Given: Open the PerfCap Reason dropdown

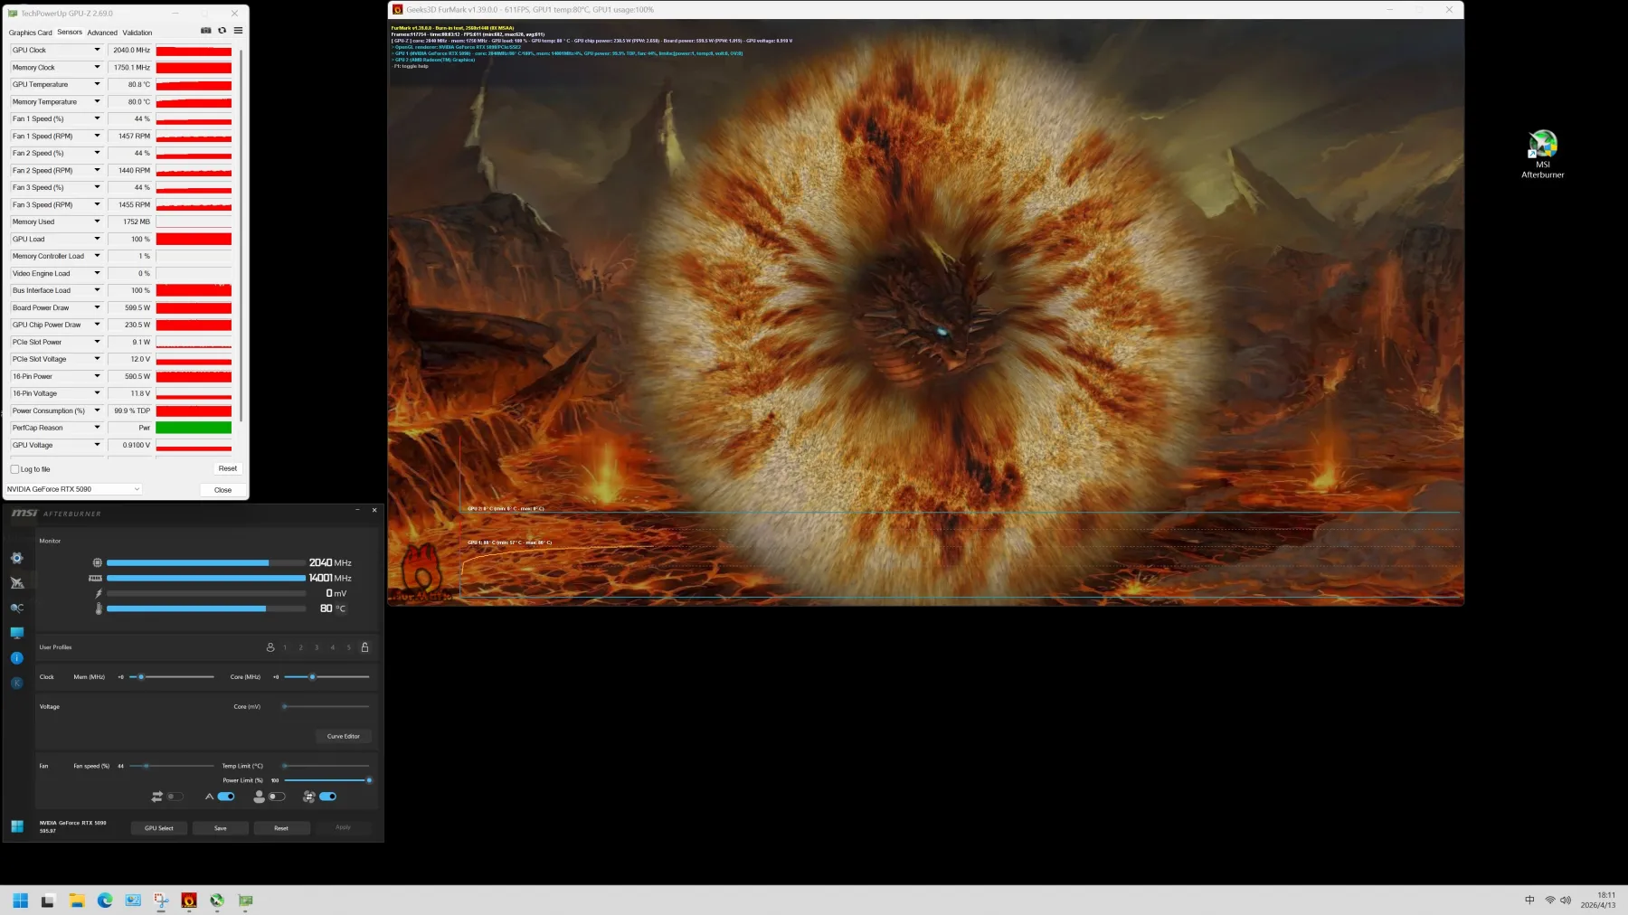Looking at the screenshot, I should (97, 429).
